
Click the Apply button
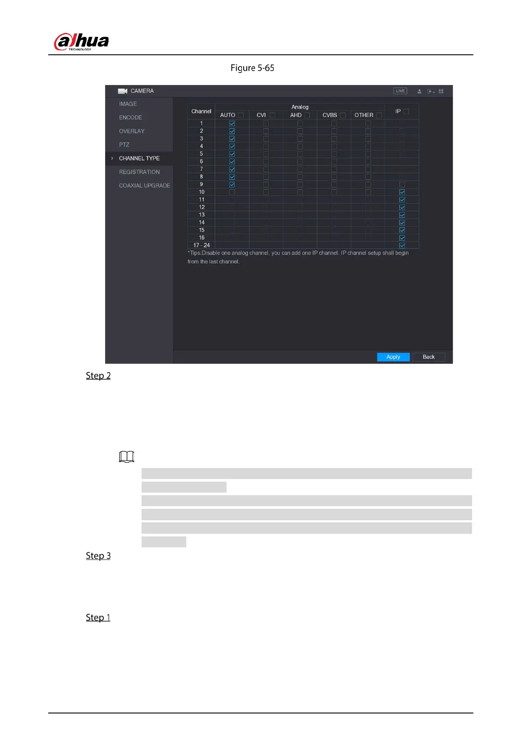tap(393, 357)
